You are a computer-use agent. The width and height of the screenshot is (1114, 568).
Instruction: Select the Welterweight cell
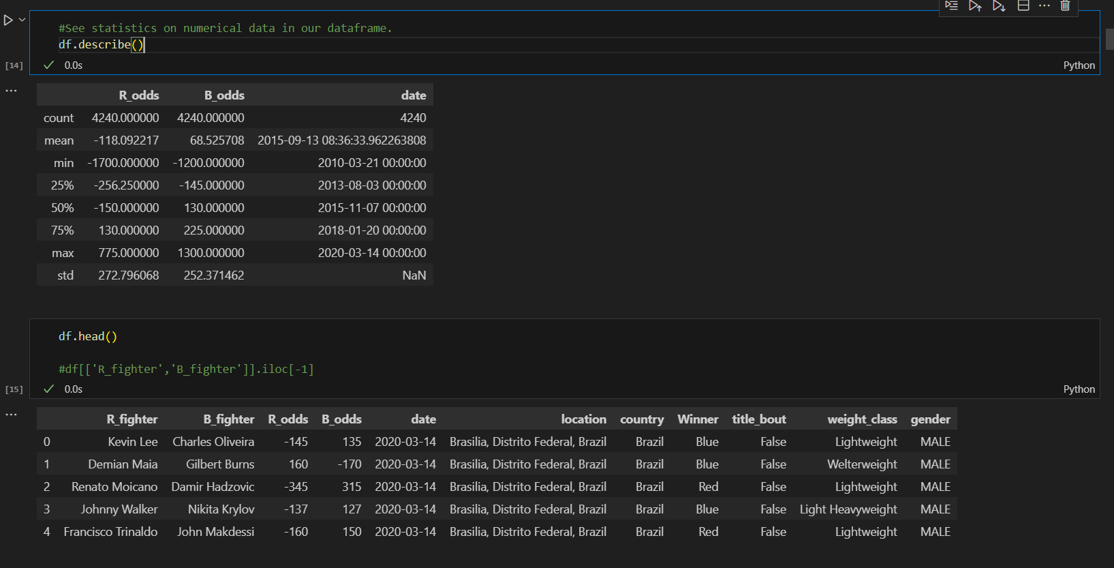click(x=863, y=464)
